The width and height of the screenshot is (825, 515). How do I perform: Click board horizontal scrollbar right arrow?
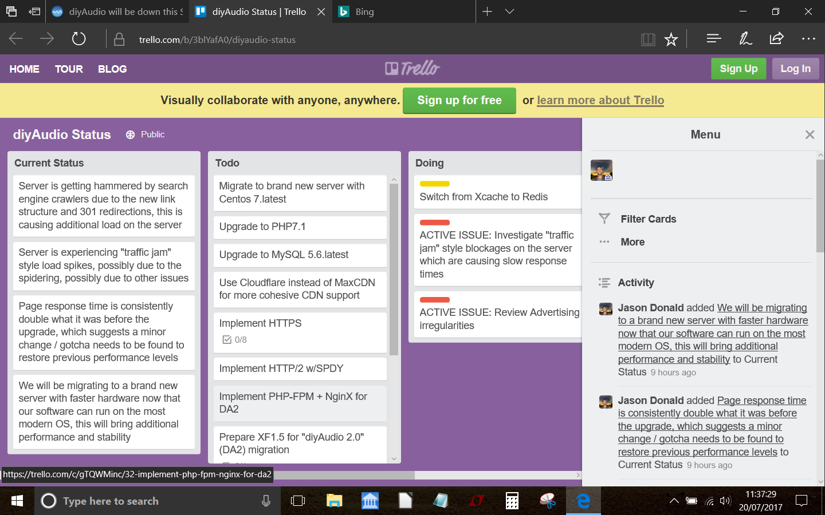pyautogui.click(x=577, y=475)
